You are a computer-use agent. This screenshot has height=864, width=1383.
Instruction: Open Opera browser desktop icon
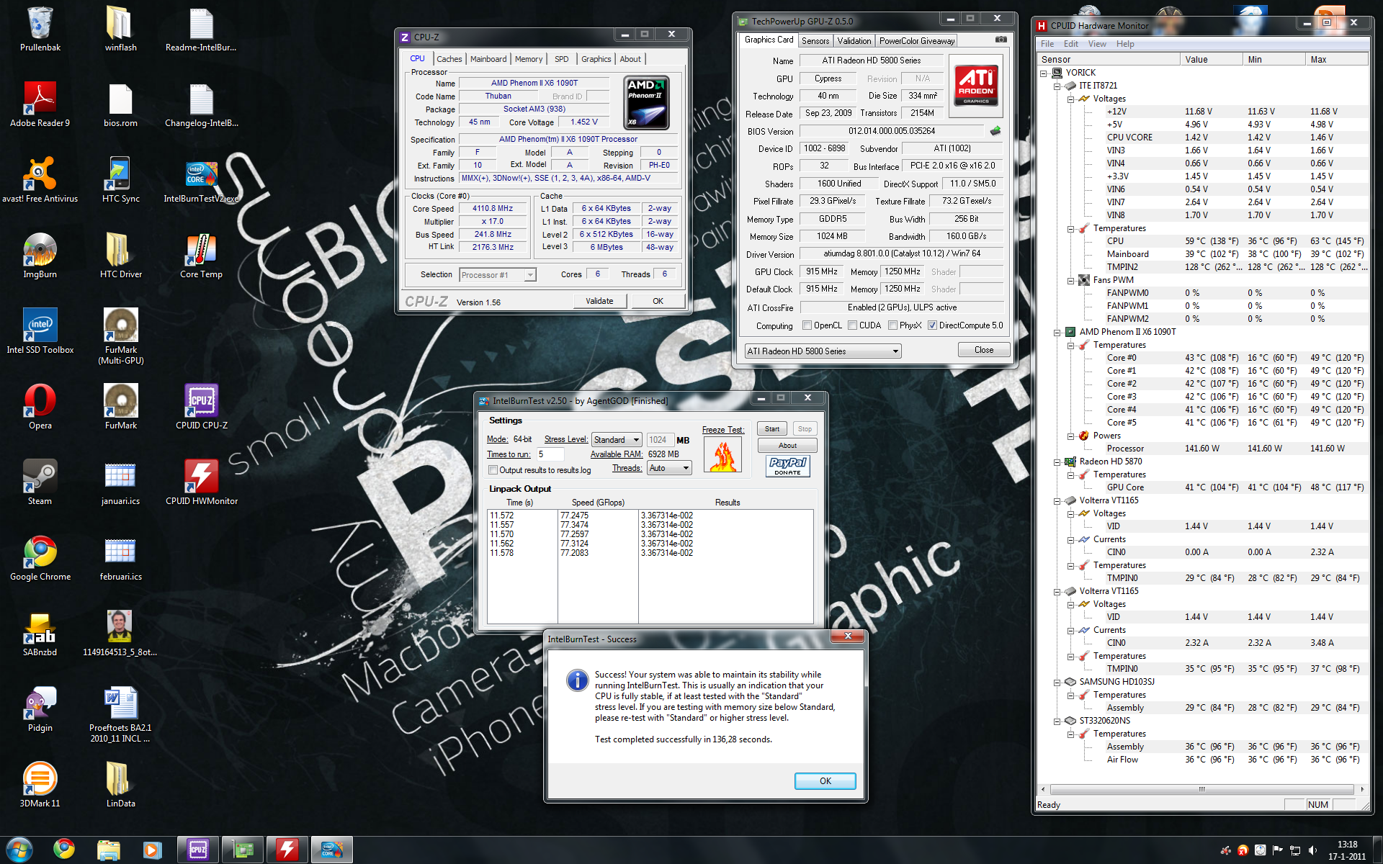click(40, 407)
